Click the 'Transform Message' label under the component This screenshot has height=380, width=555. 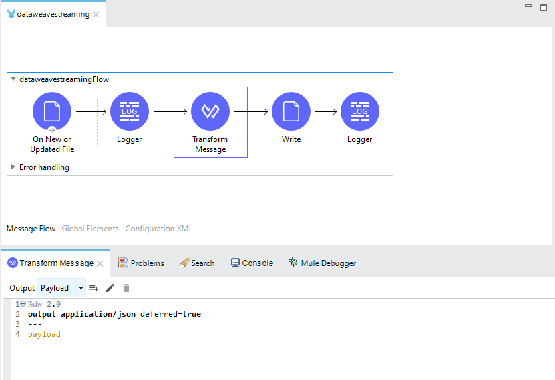[x=210, y=144]
